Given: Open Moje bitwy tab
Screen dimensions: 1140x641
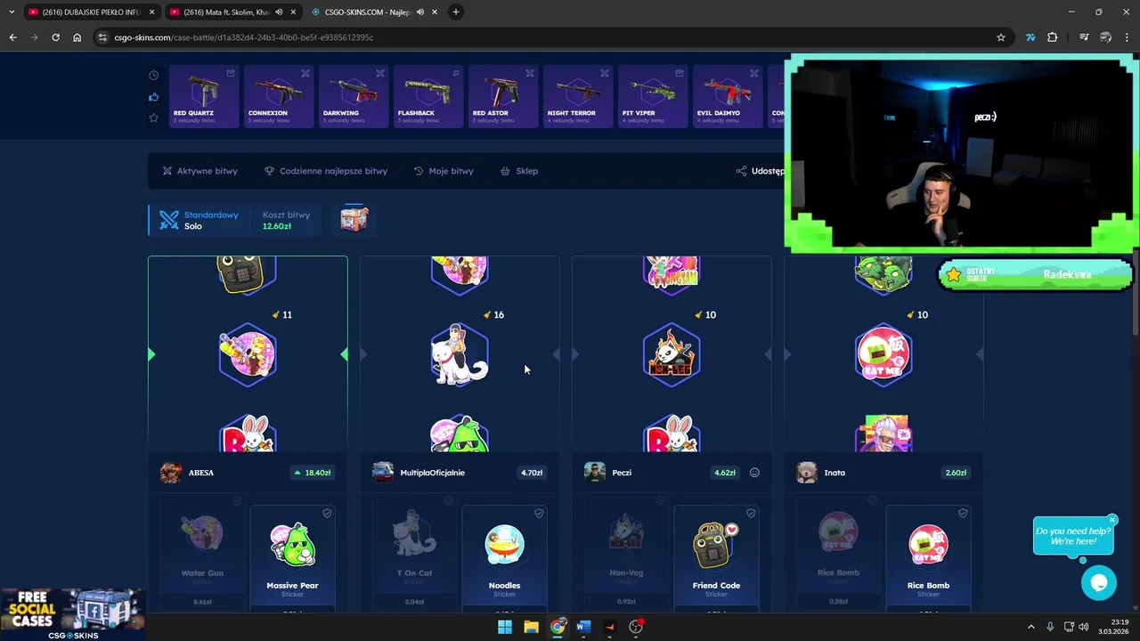Looking at the screenshot, I should (x=444, y=171).
